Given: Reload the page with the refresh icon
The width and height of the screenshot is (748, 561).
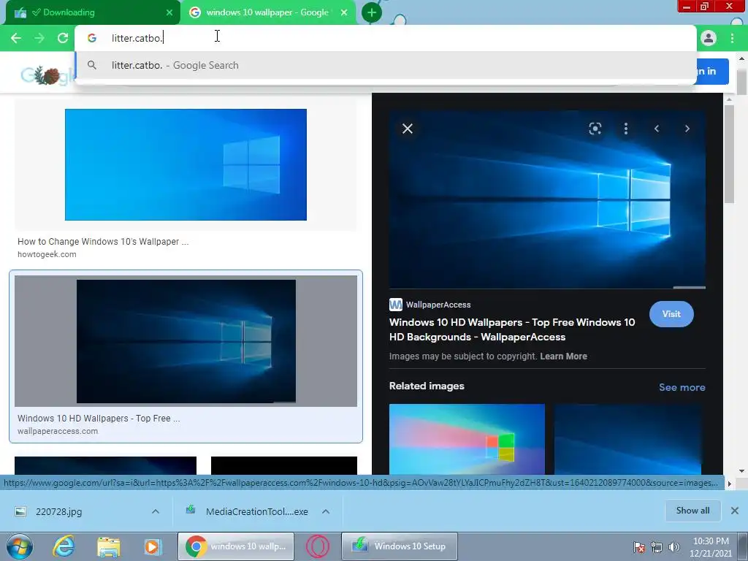Looking at the screenshot, I should point(63,38).
